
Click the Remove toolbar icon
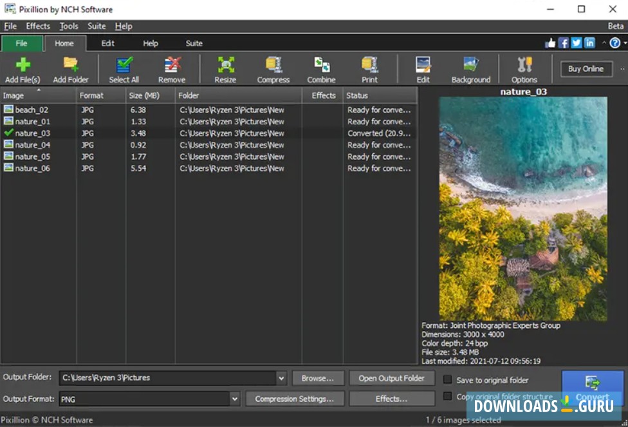pyautogui.click(x=172, y=69)
